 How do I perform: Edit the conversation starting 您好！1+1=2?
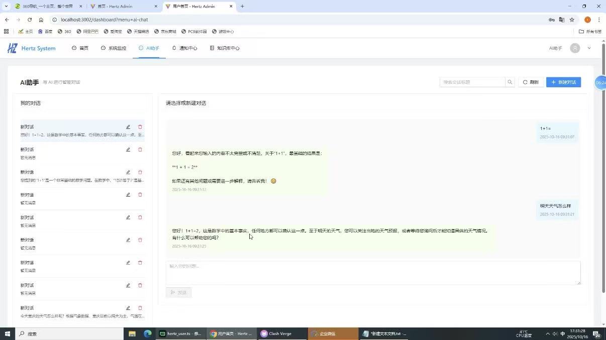(128, 127)
